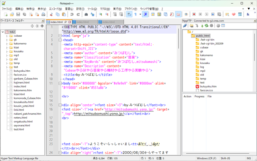The image size is (257, 161).
Task: Open the プラグイン(P) menu
Action: pyautogui.click(x=131, y=9)
